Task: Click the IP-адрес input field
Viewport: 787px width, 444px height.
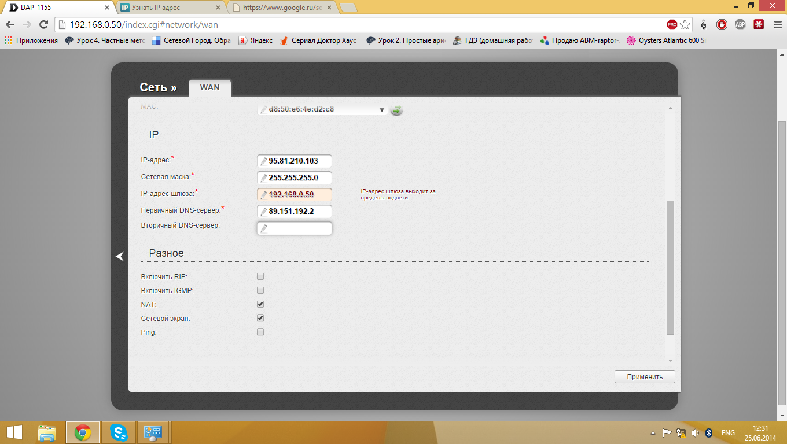Action: [x=295, y=161]
